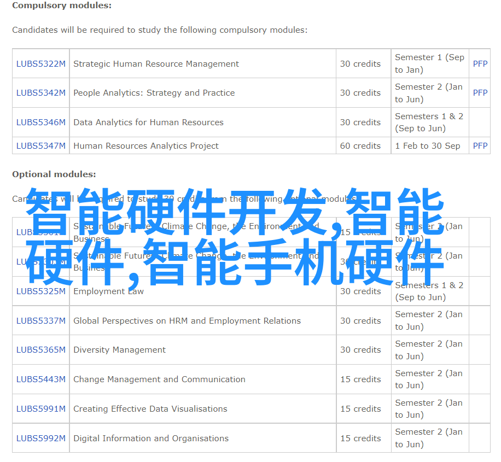
Task: Open the LUBS5347M module link
Action: pyautogui.click(x=41, y=145)
